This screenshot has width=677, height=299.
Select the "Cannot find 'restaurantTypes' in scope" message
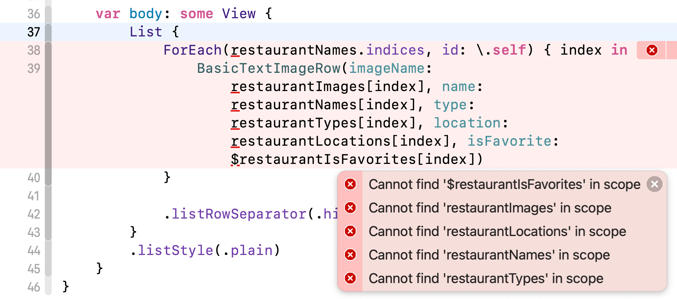[486, 279]
